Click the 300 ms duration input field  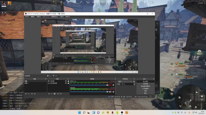tap(127, 84)
